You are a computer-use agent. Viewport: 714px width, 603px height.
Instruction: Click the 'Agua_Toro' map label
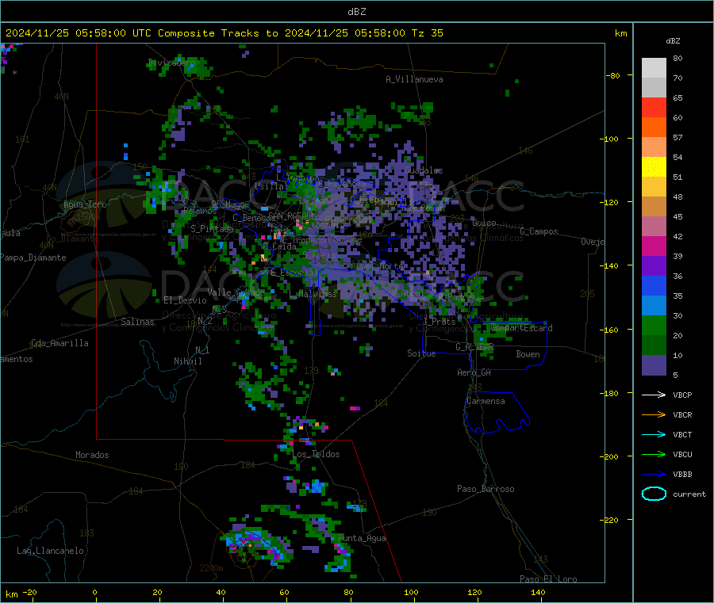[85, 204]
